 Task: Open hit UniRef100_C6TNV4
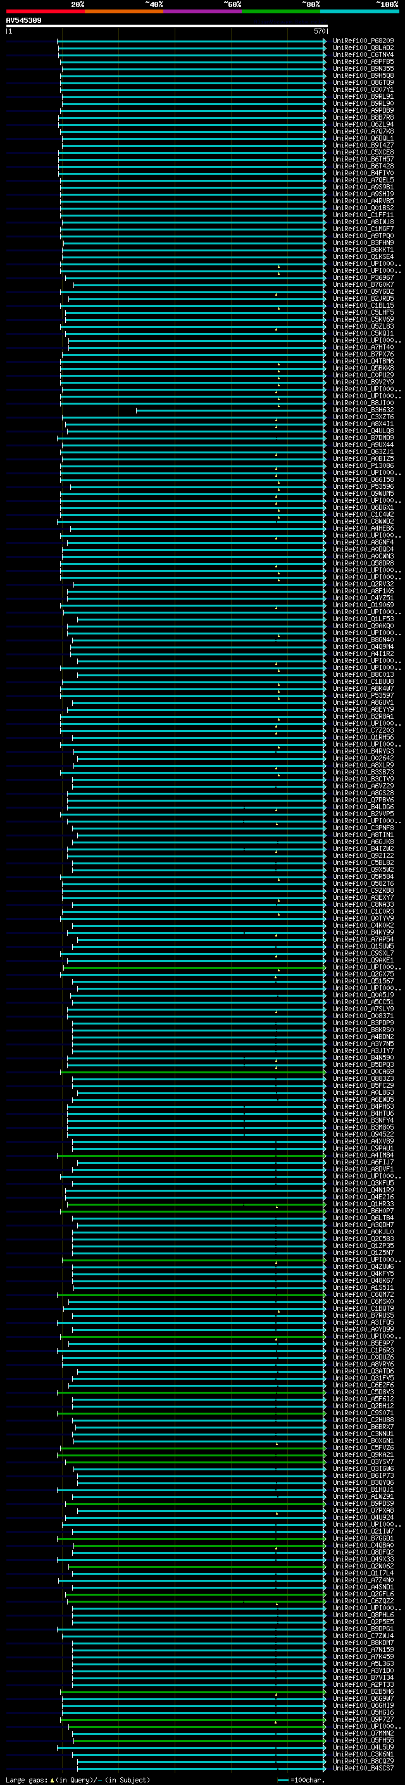pyautogui.click(x=363, y=54)
